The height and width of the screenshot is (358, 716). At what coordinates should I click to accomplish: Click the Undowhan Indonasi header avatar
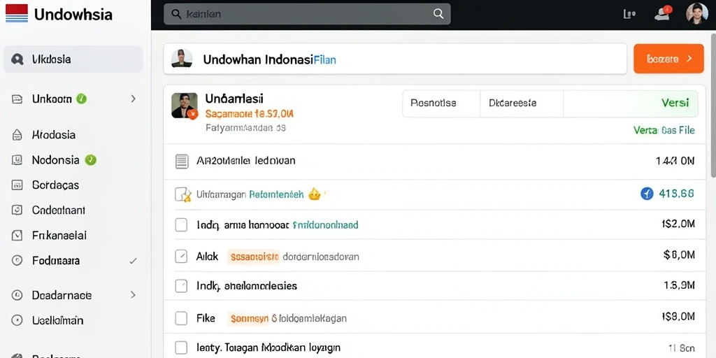[x=181, y=59]
